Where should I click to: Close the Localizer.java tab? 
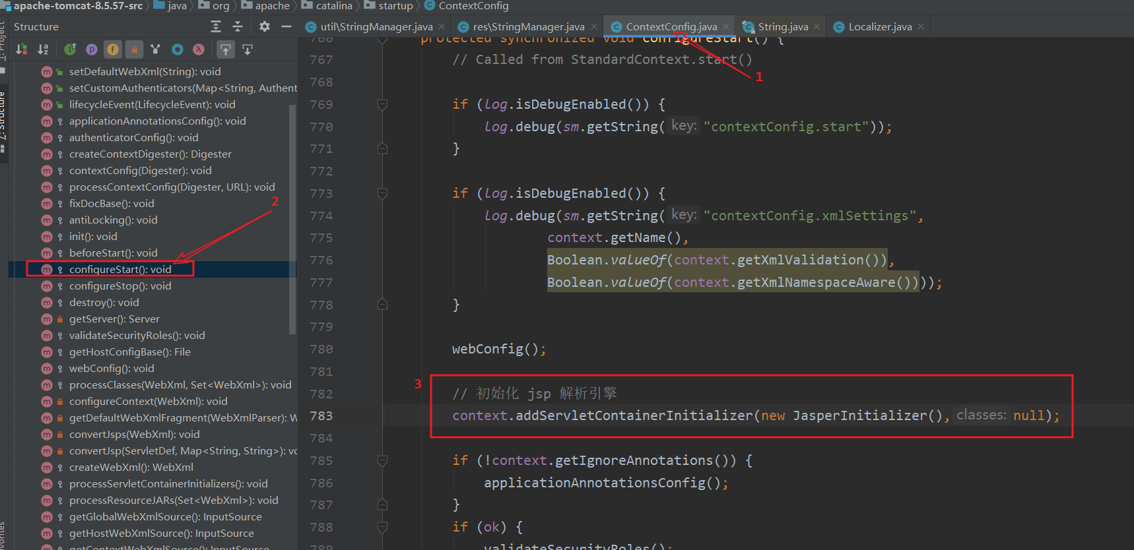click(921, 26)
